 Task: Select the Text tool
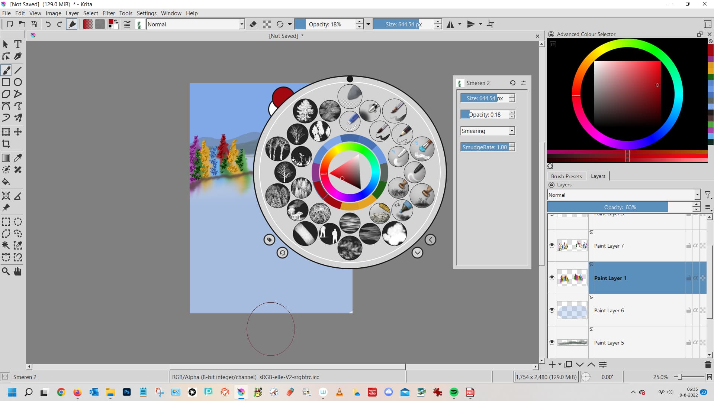17,44
